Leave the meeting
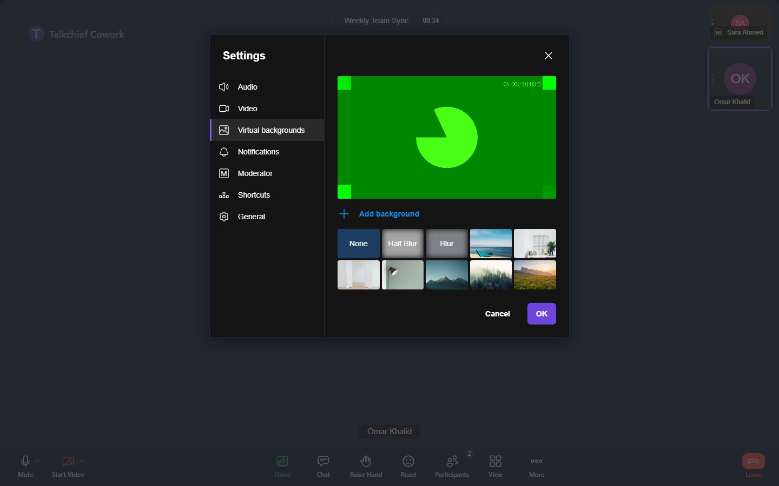779x486 pixels. pos(754,465)
